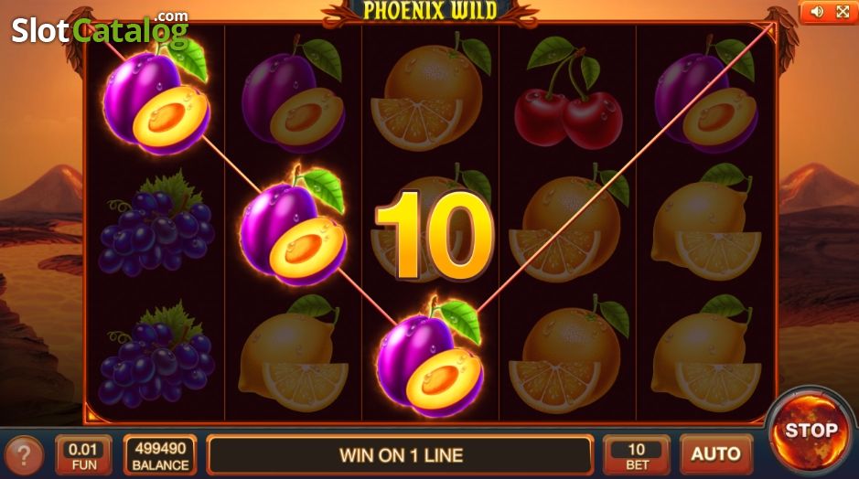Adjust the 10 BET amount
The image size is (859, 479).
pyautogui.click(x=637, y=455)
